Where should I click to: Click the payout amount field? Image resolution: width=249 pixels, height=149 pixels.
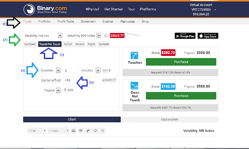[x=77, y=90]
